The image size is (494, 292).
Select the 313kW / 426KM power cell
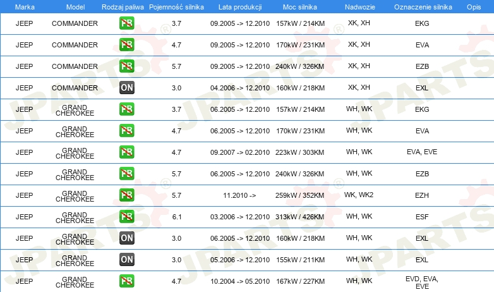[300, 217]
